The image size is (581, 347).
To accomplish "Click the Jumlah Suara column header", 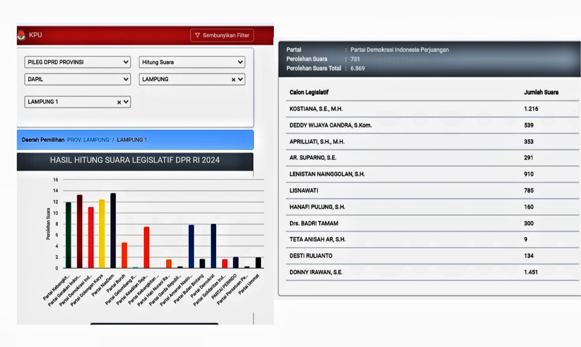I will pos(541,92).
